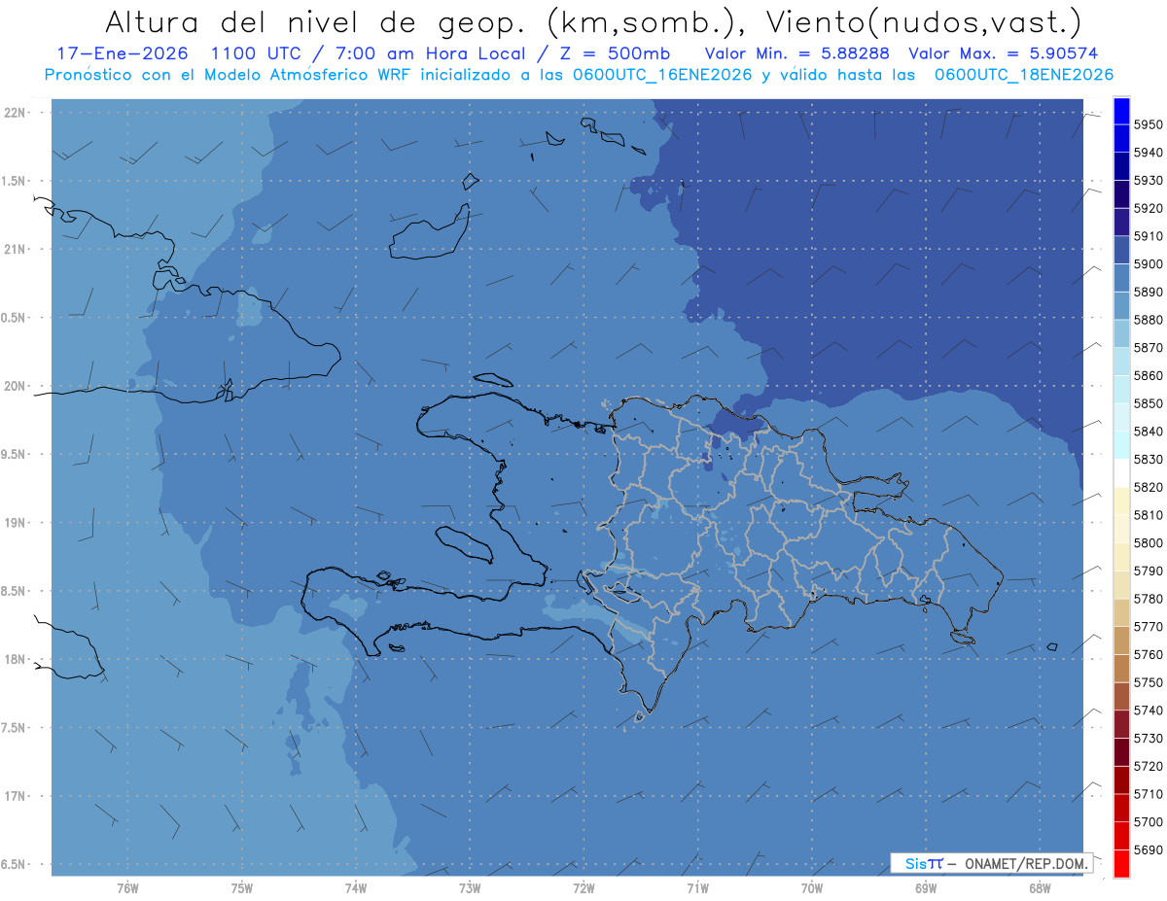
Task: Click the '68W' longitude label
Action: (1039, 887)
